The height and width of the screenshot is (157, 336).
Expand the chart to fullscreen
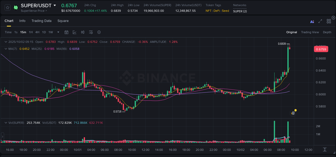[x=320, y=21]
